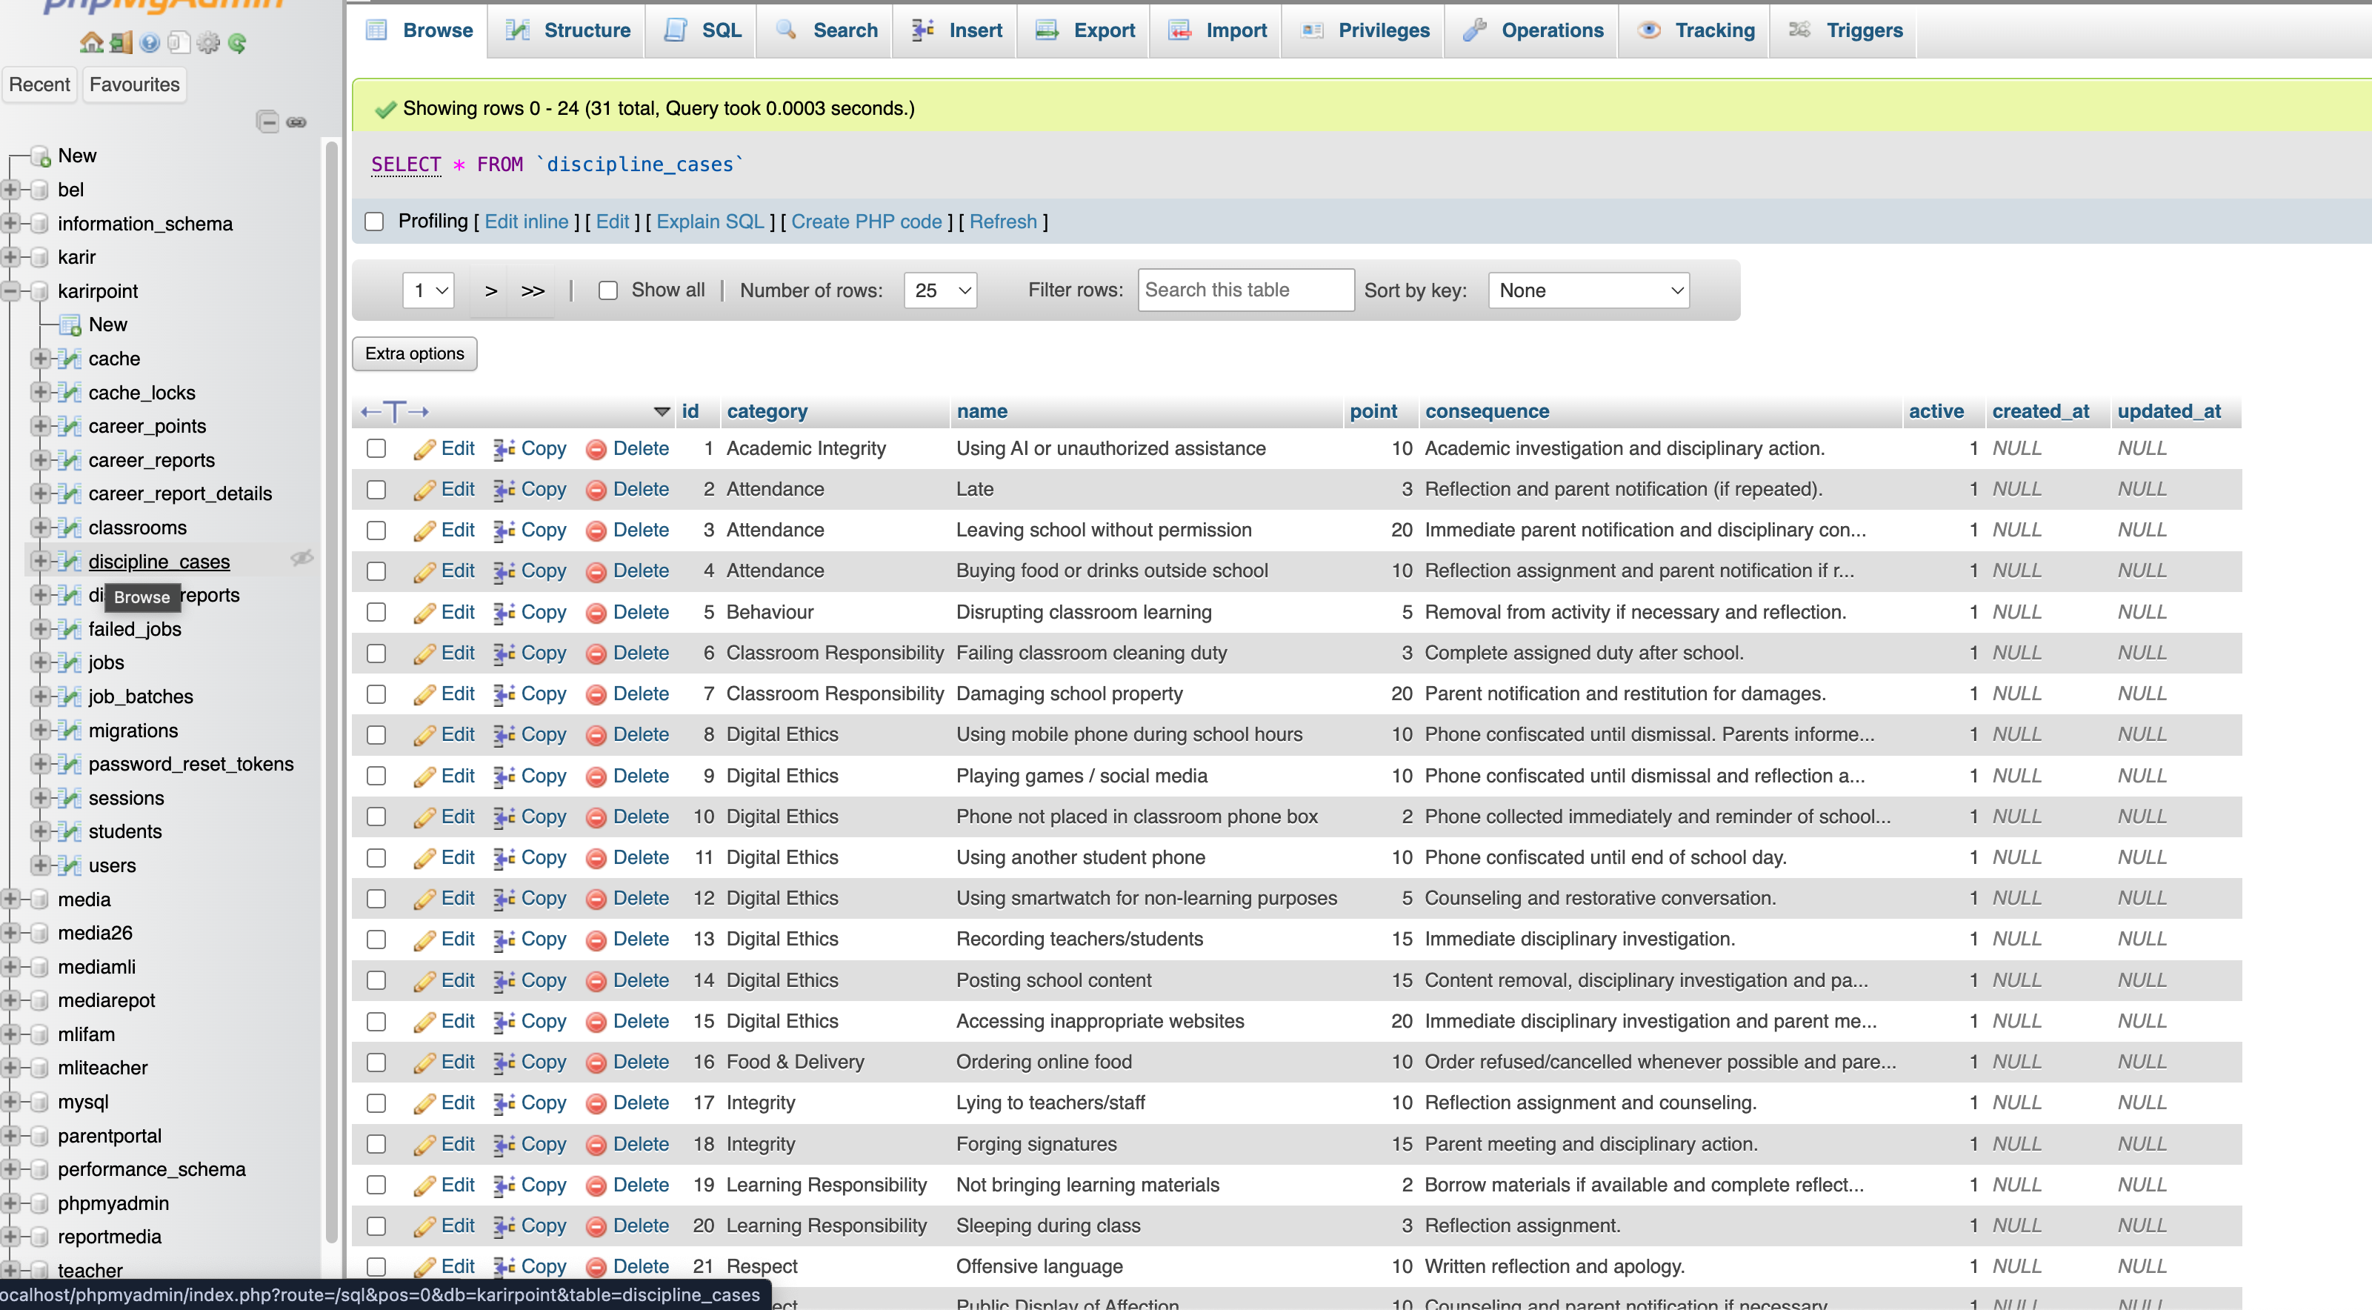Sort by the point column header
Viewport: 2372px width, 1310px height.
click(1373, 412)
